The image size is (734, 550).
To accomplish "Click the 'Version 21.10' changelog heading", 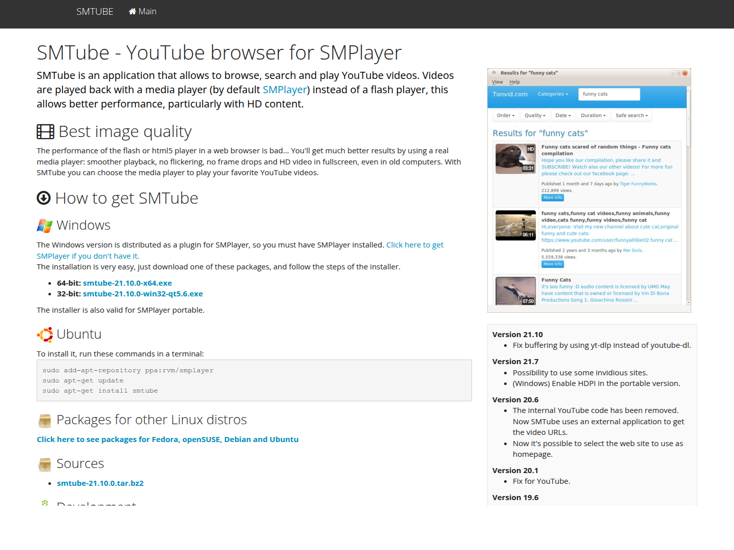I will coord(518,335).
